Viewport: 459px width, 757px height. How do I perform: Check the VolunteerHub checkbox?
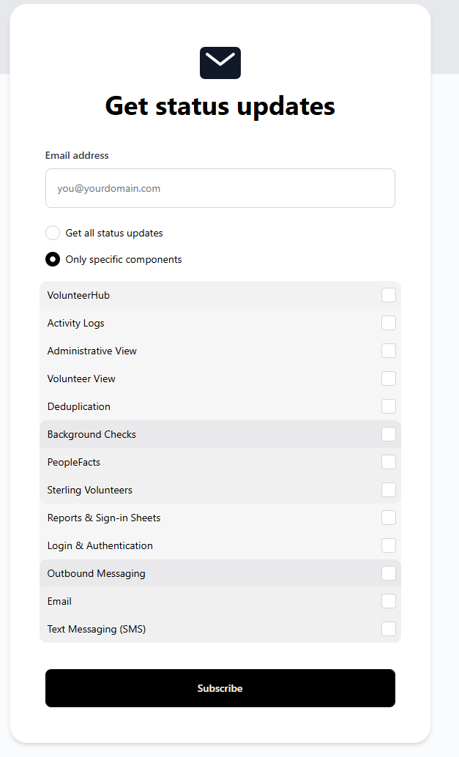pos(388,295)
